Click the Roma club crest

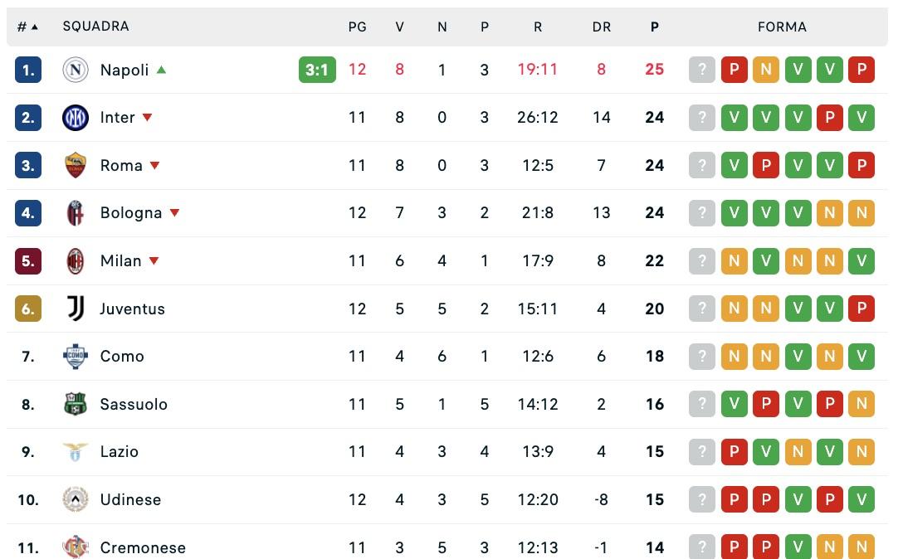[x=76, y=165]
